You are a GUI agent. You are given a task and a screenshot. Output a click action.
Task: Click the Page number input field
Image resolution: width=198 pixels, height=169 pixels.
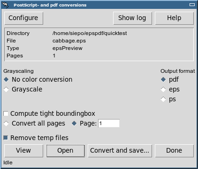pos(109,123)
